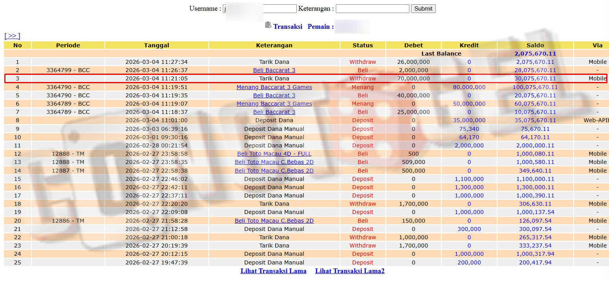609x281 pixels.
Task: Click the Tanggal column header
Action: (x=156, y=45)
